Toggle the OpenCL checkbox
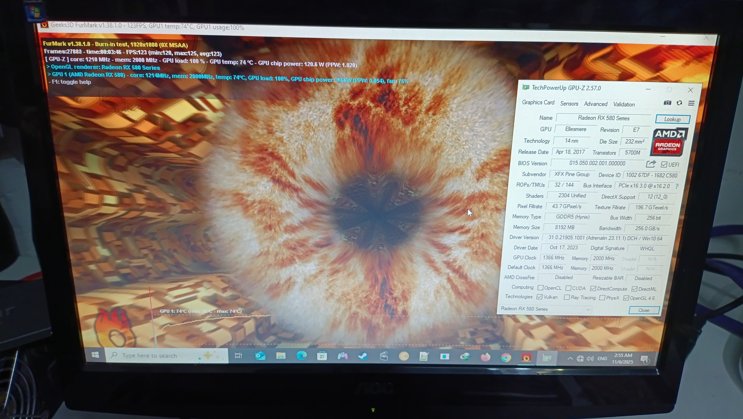 [540, 288]
